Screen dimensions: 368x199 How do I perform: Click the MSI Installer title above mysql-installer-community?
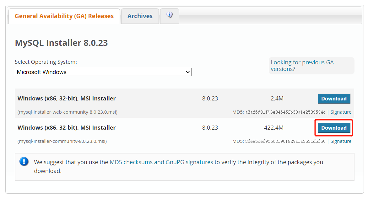coord(67,128)
